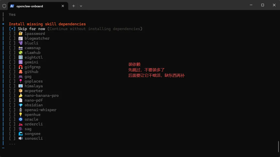Toggle the 1password checkbox
This screenshot has width=280, height=157.
[x=12, y=34]
